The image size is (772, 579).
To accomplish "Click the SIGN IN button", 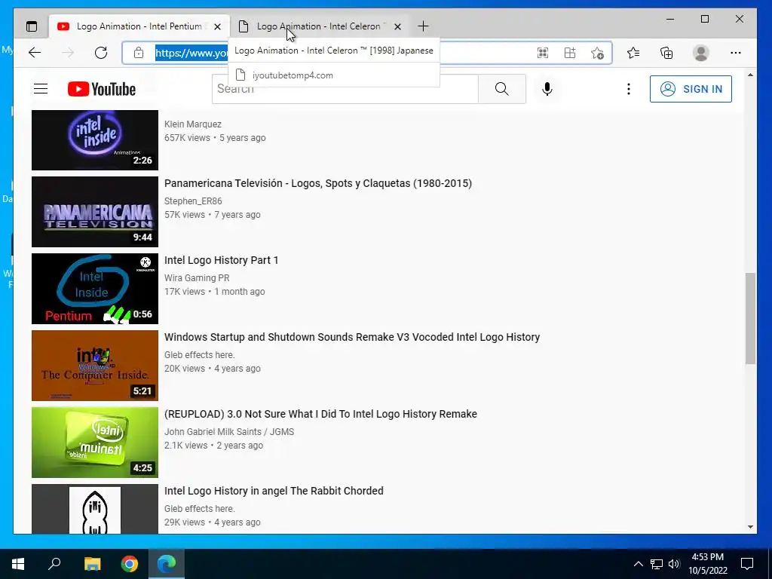I will point(691,89).
